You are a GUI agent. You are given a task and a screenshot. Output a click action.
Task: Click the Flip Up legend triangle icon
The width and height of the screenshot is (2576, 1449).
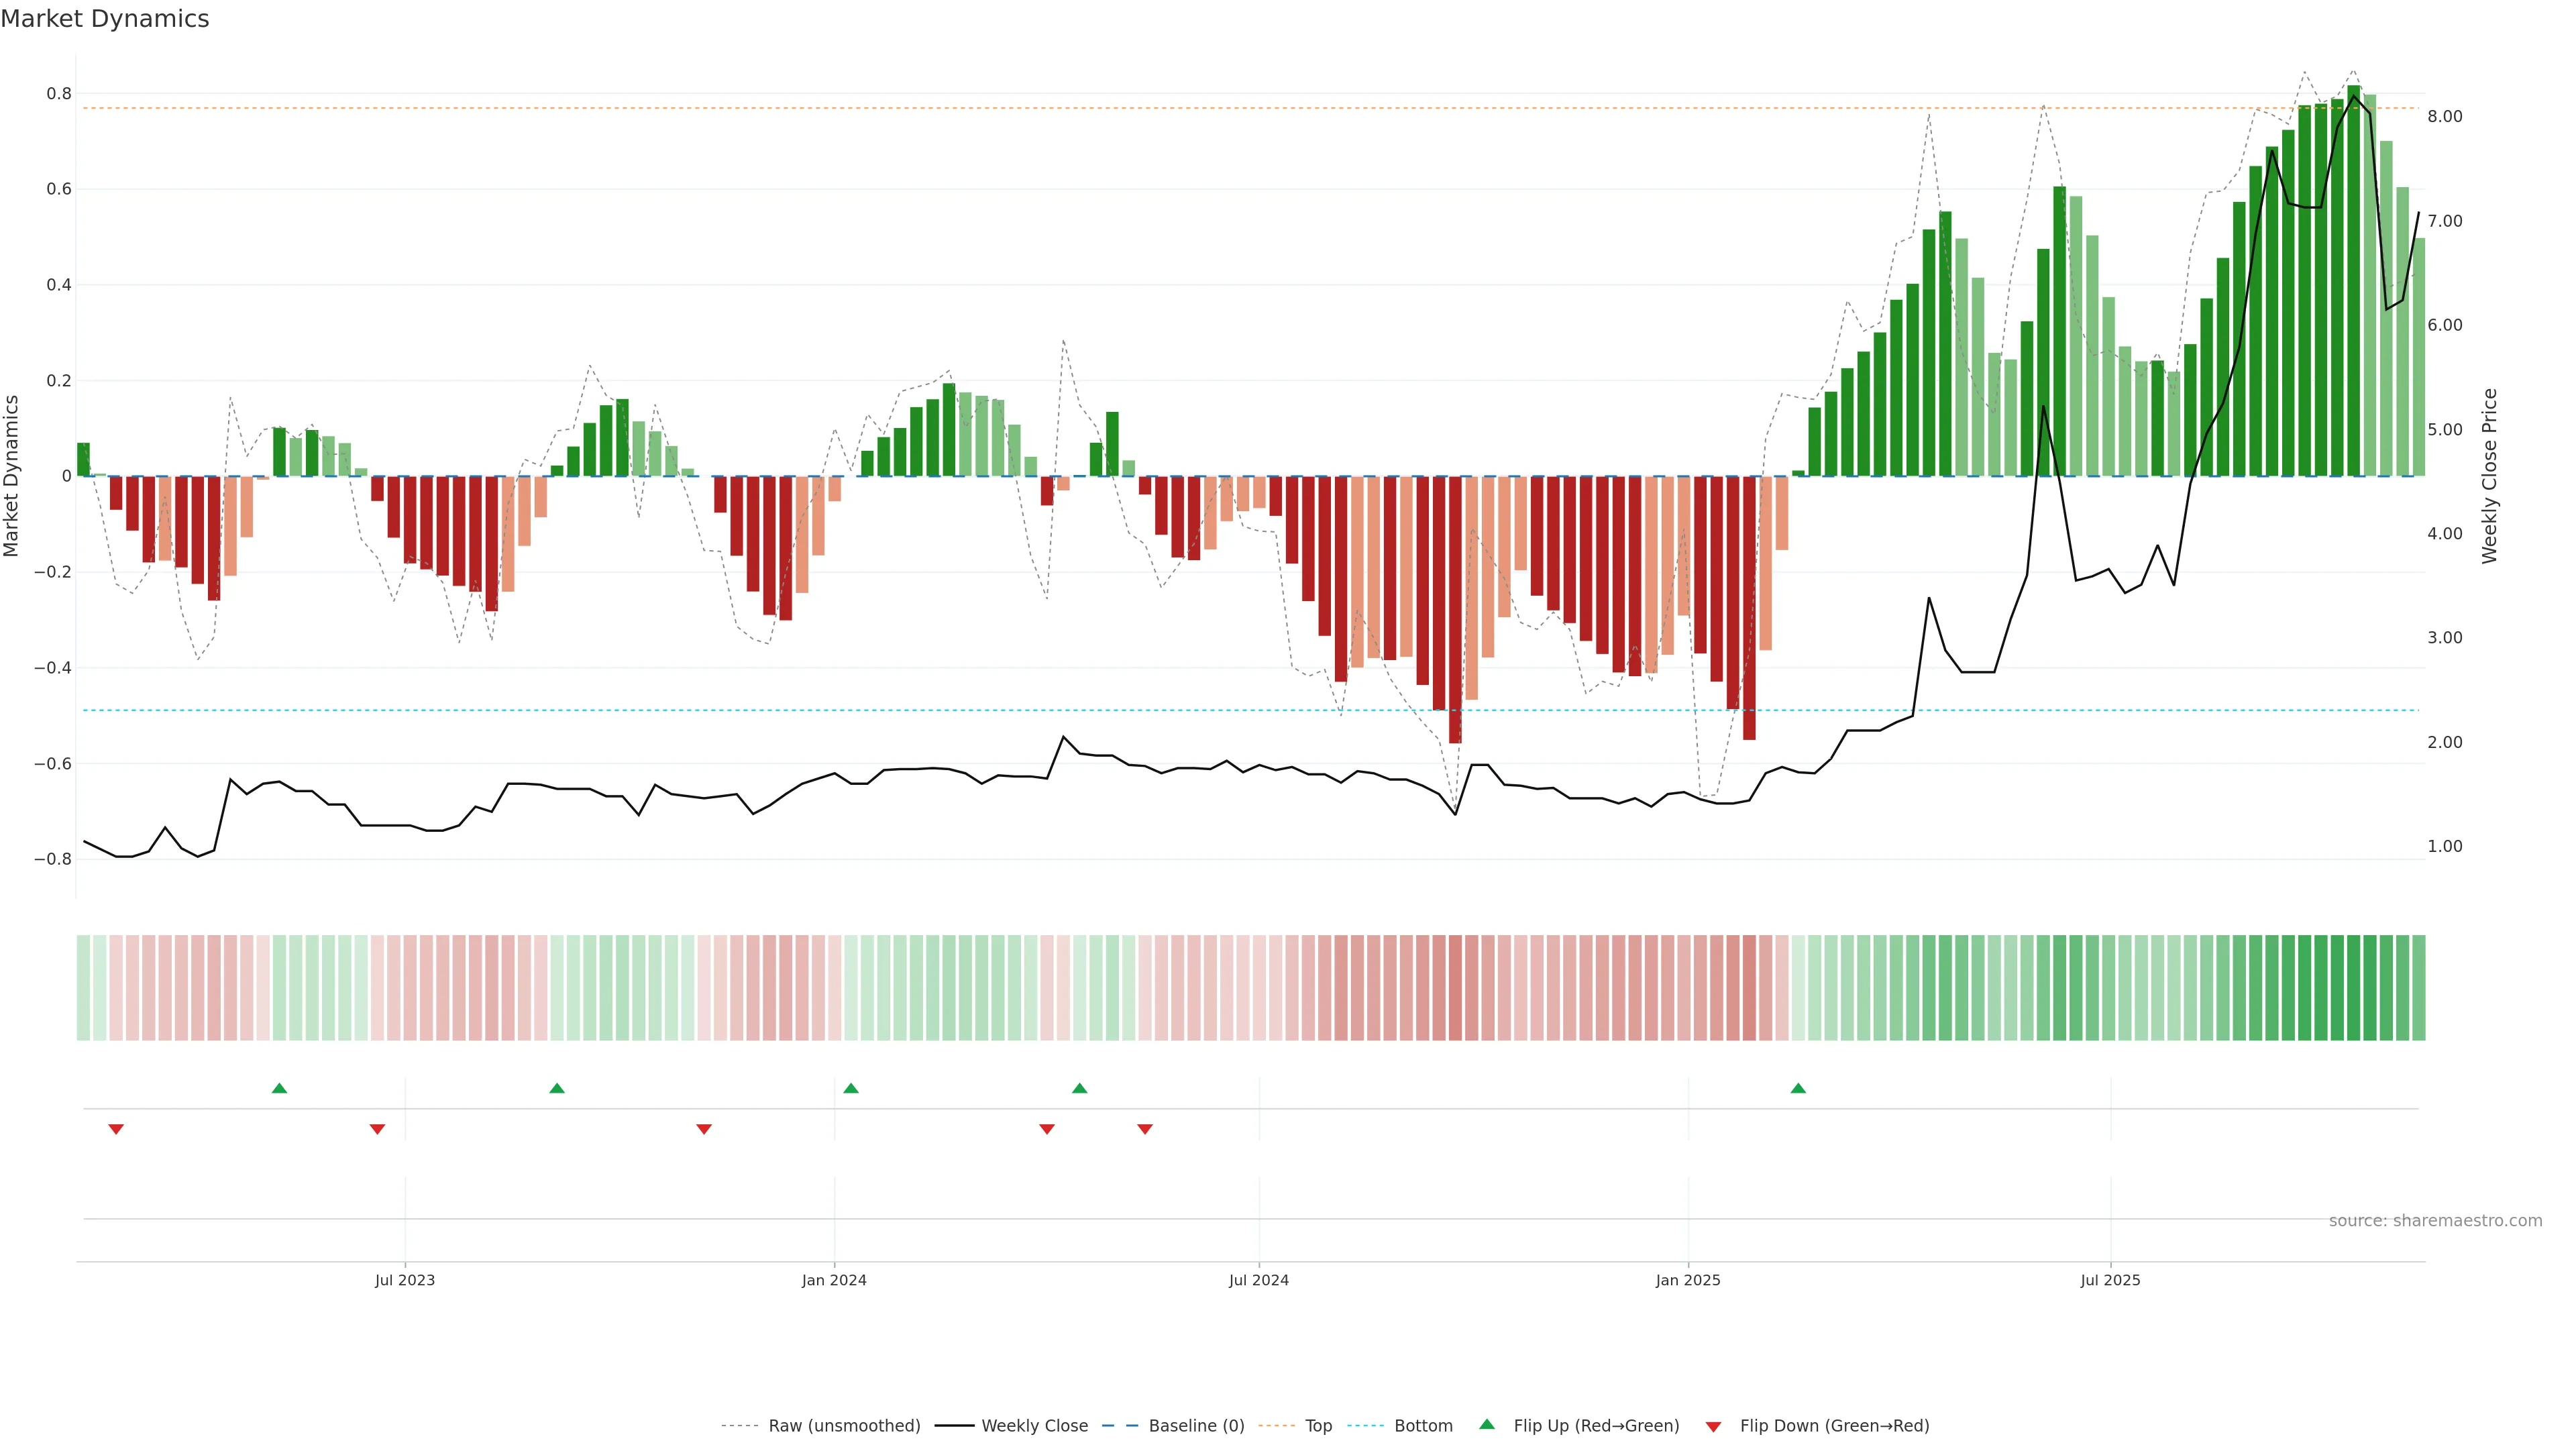click(x=1487, y=1424)
